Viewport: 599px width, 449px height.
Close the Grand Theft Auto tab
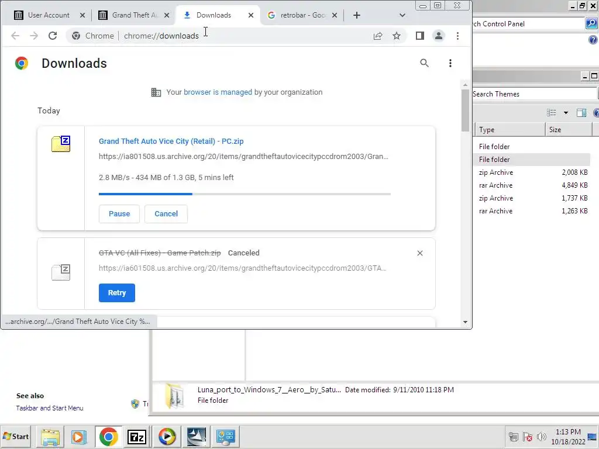[x=167, y=15]
